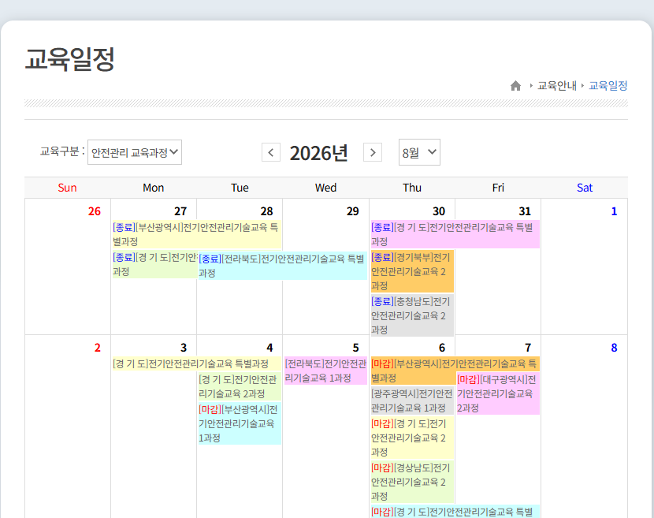The height and width of the screenshot is (518, 654).
Task: Open [종료][부산광역시] 특별과정 event on the 27th
Action: [x=197, y=235]
